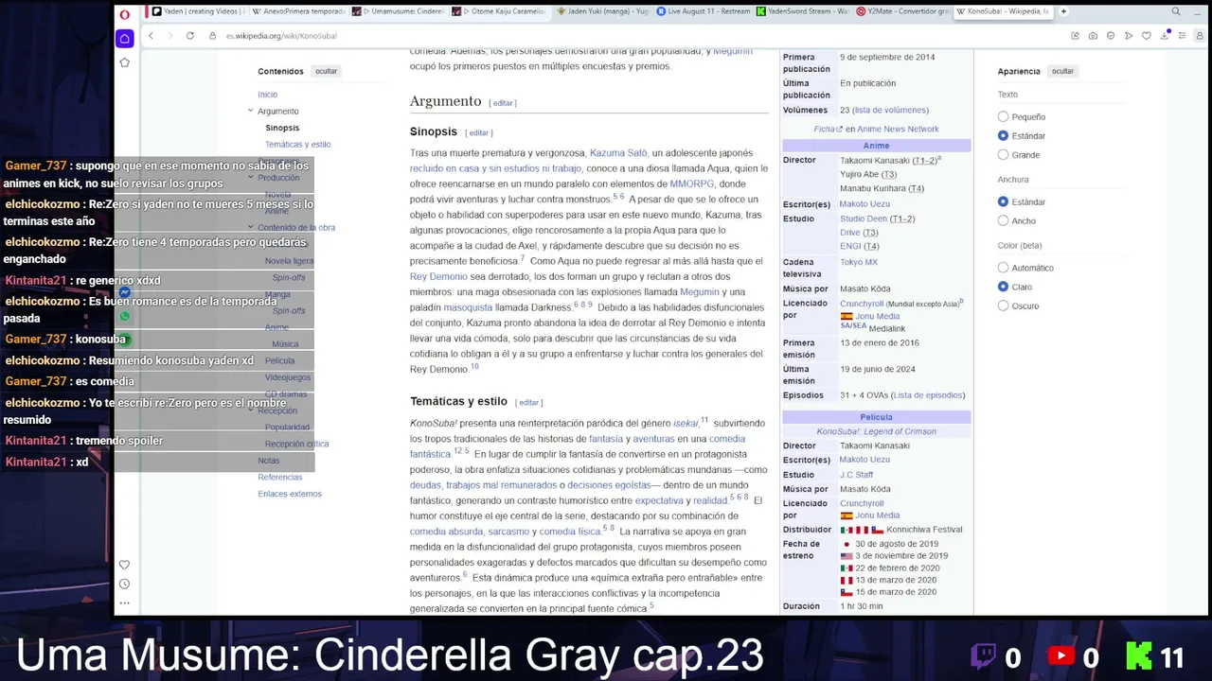Select Estándar under Anchura
1212x681 pixels.
[1003, 202]
